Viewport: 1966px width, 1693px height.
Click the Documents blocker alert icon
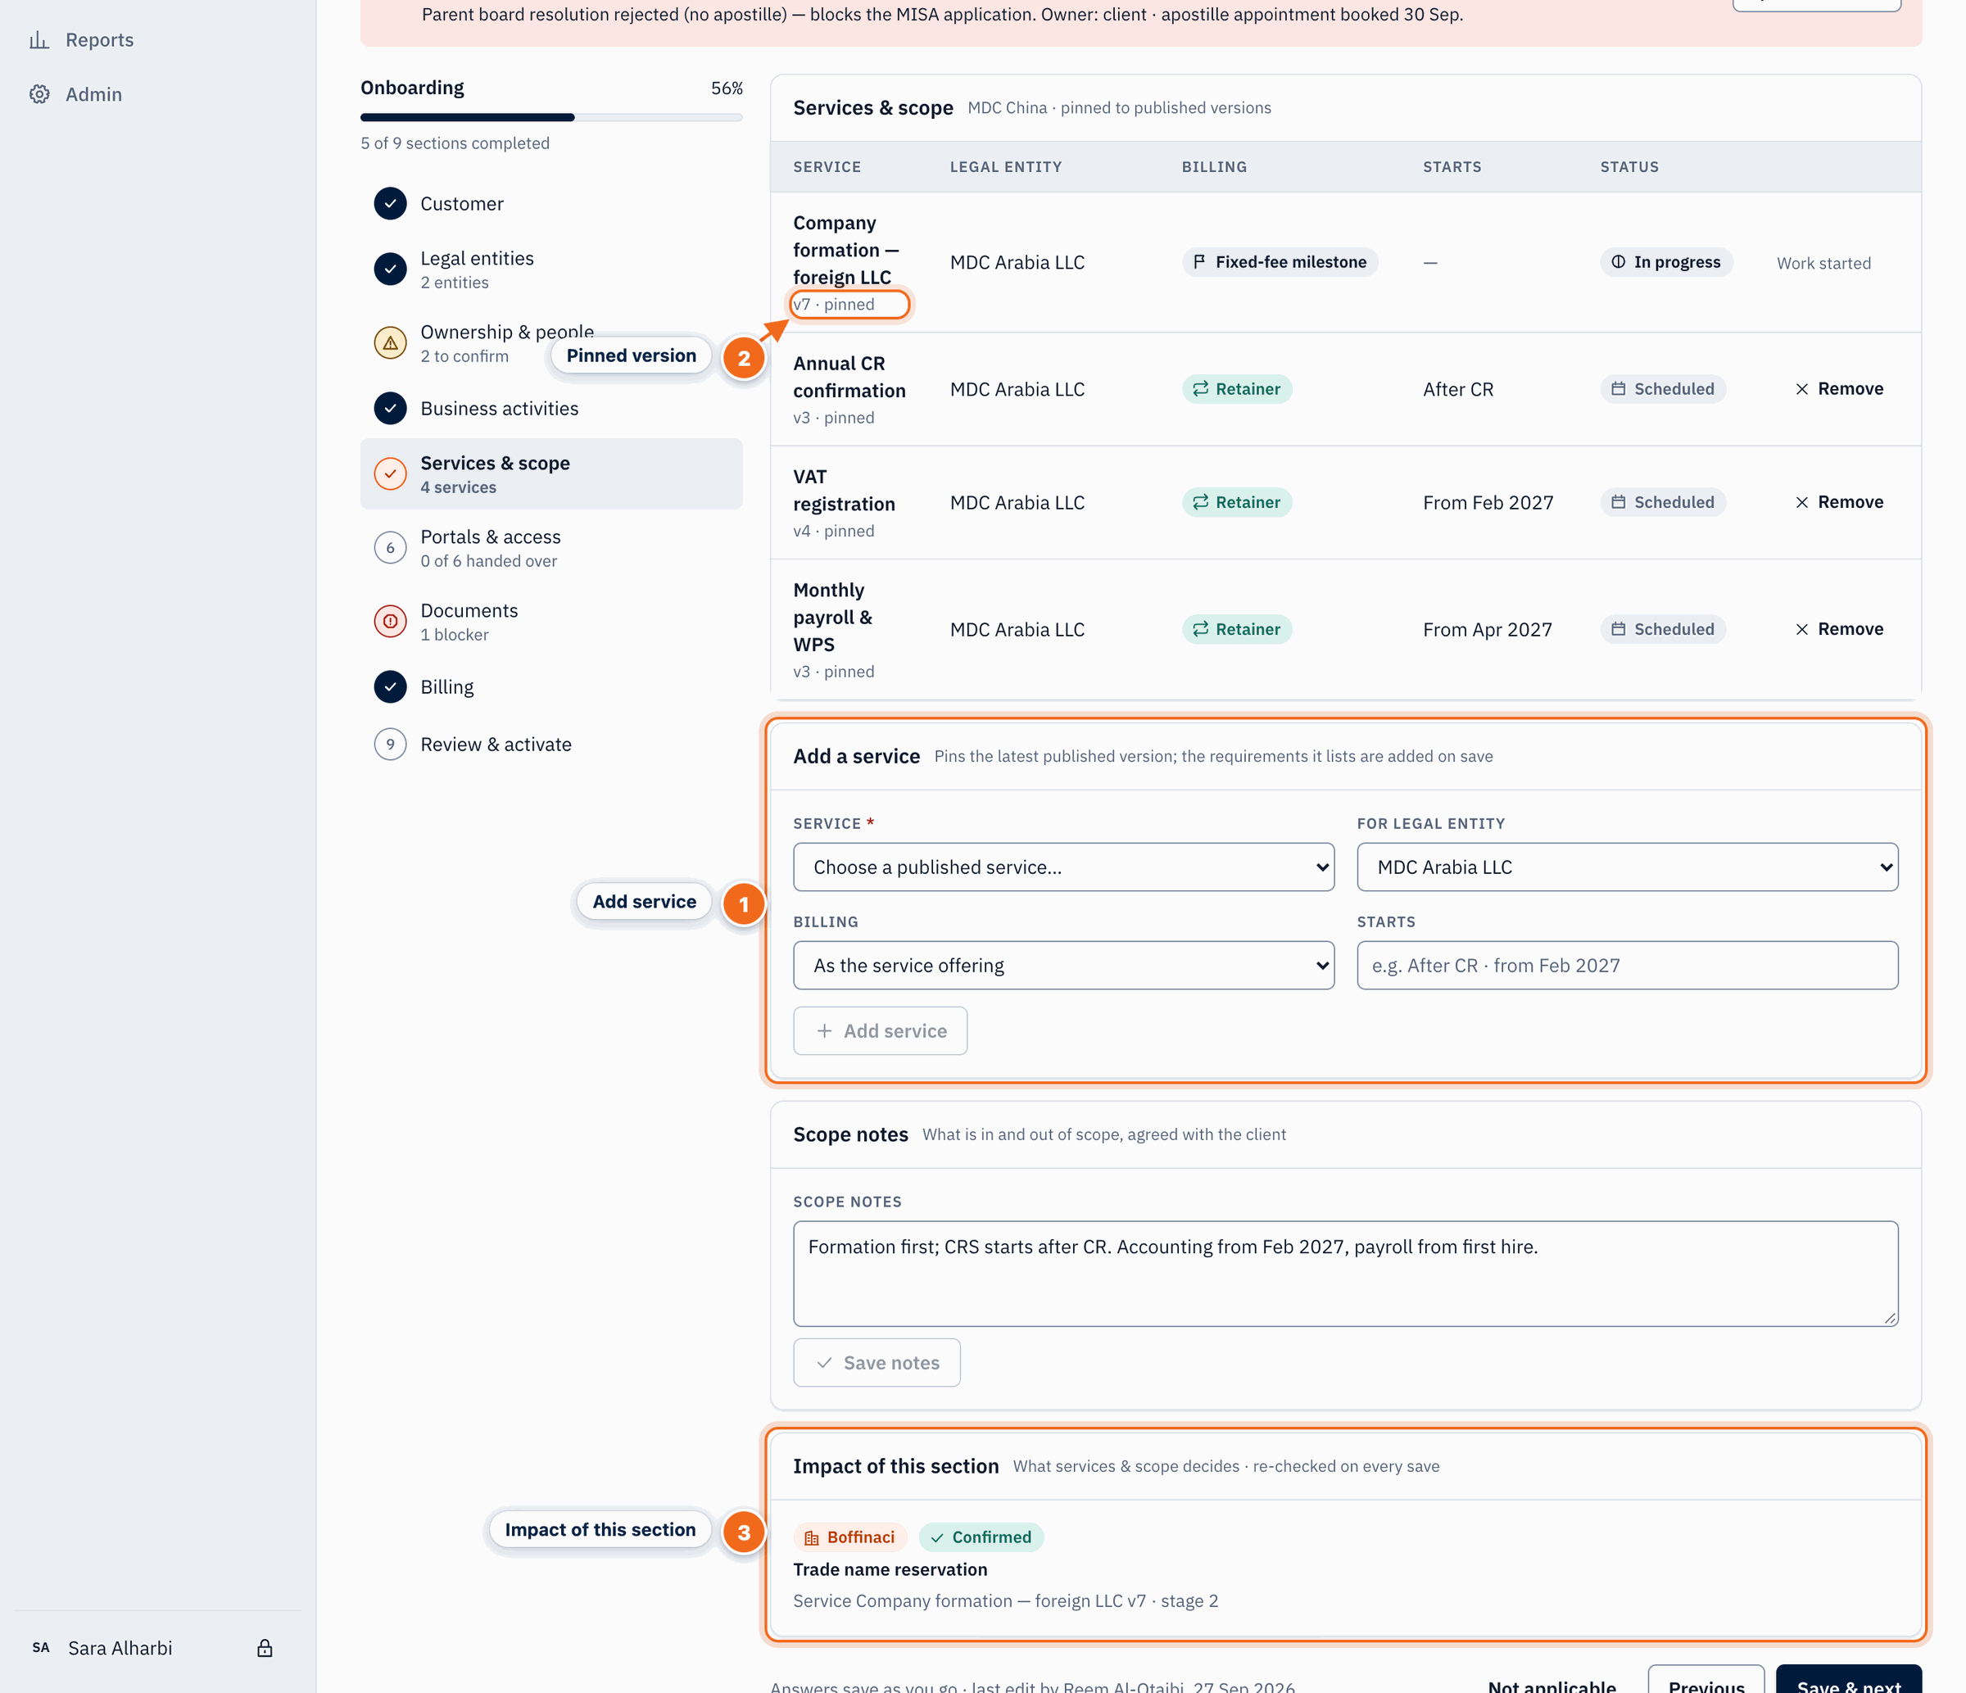coord(390,621)
